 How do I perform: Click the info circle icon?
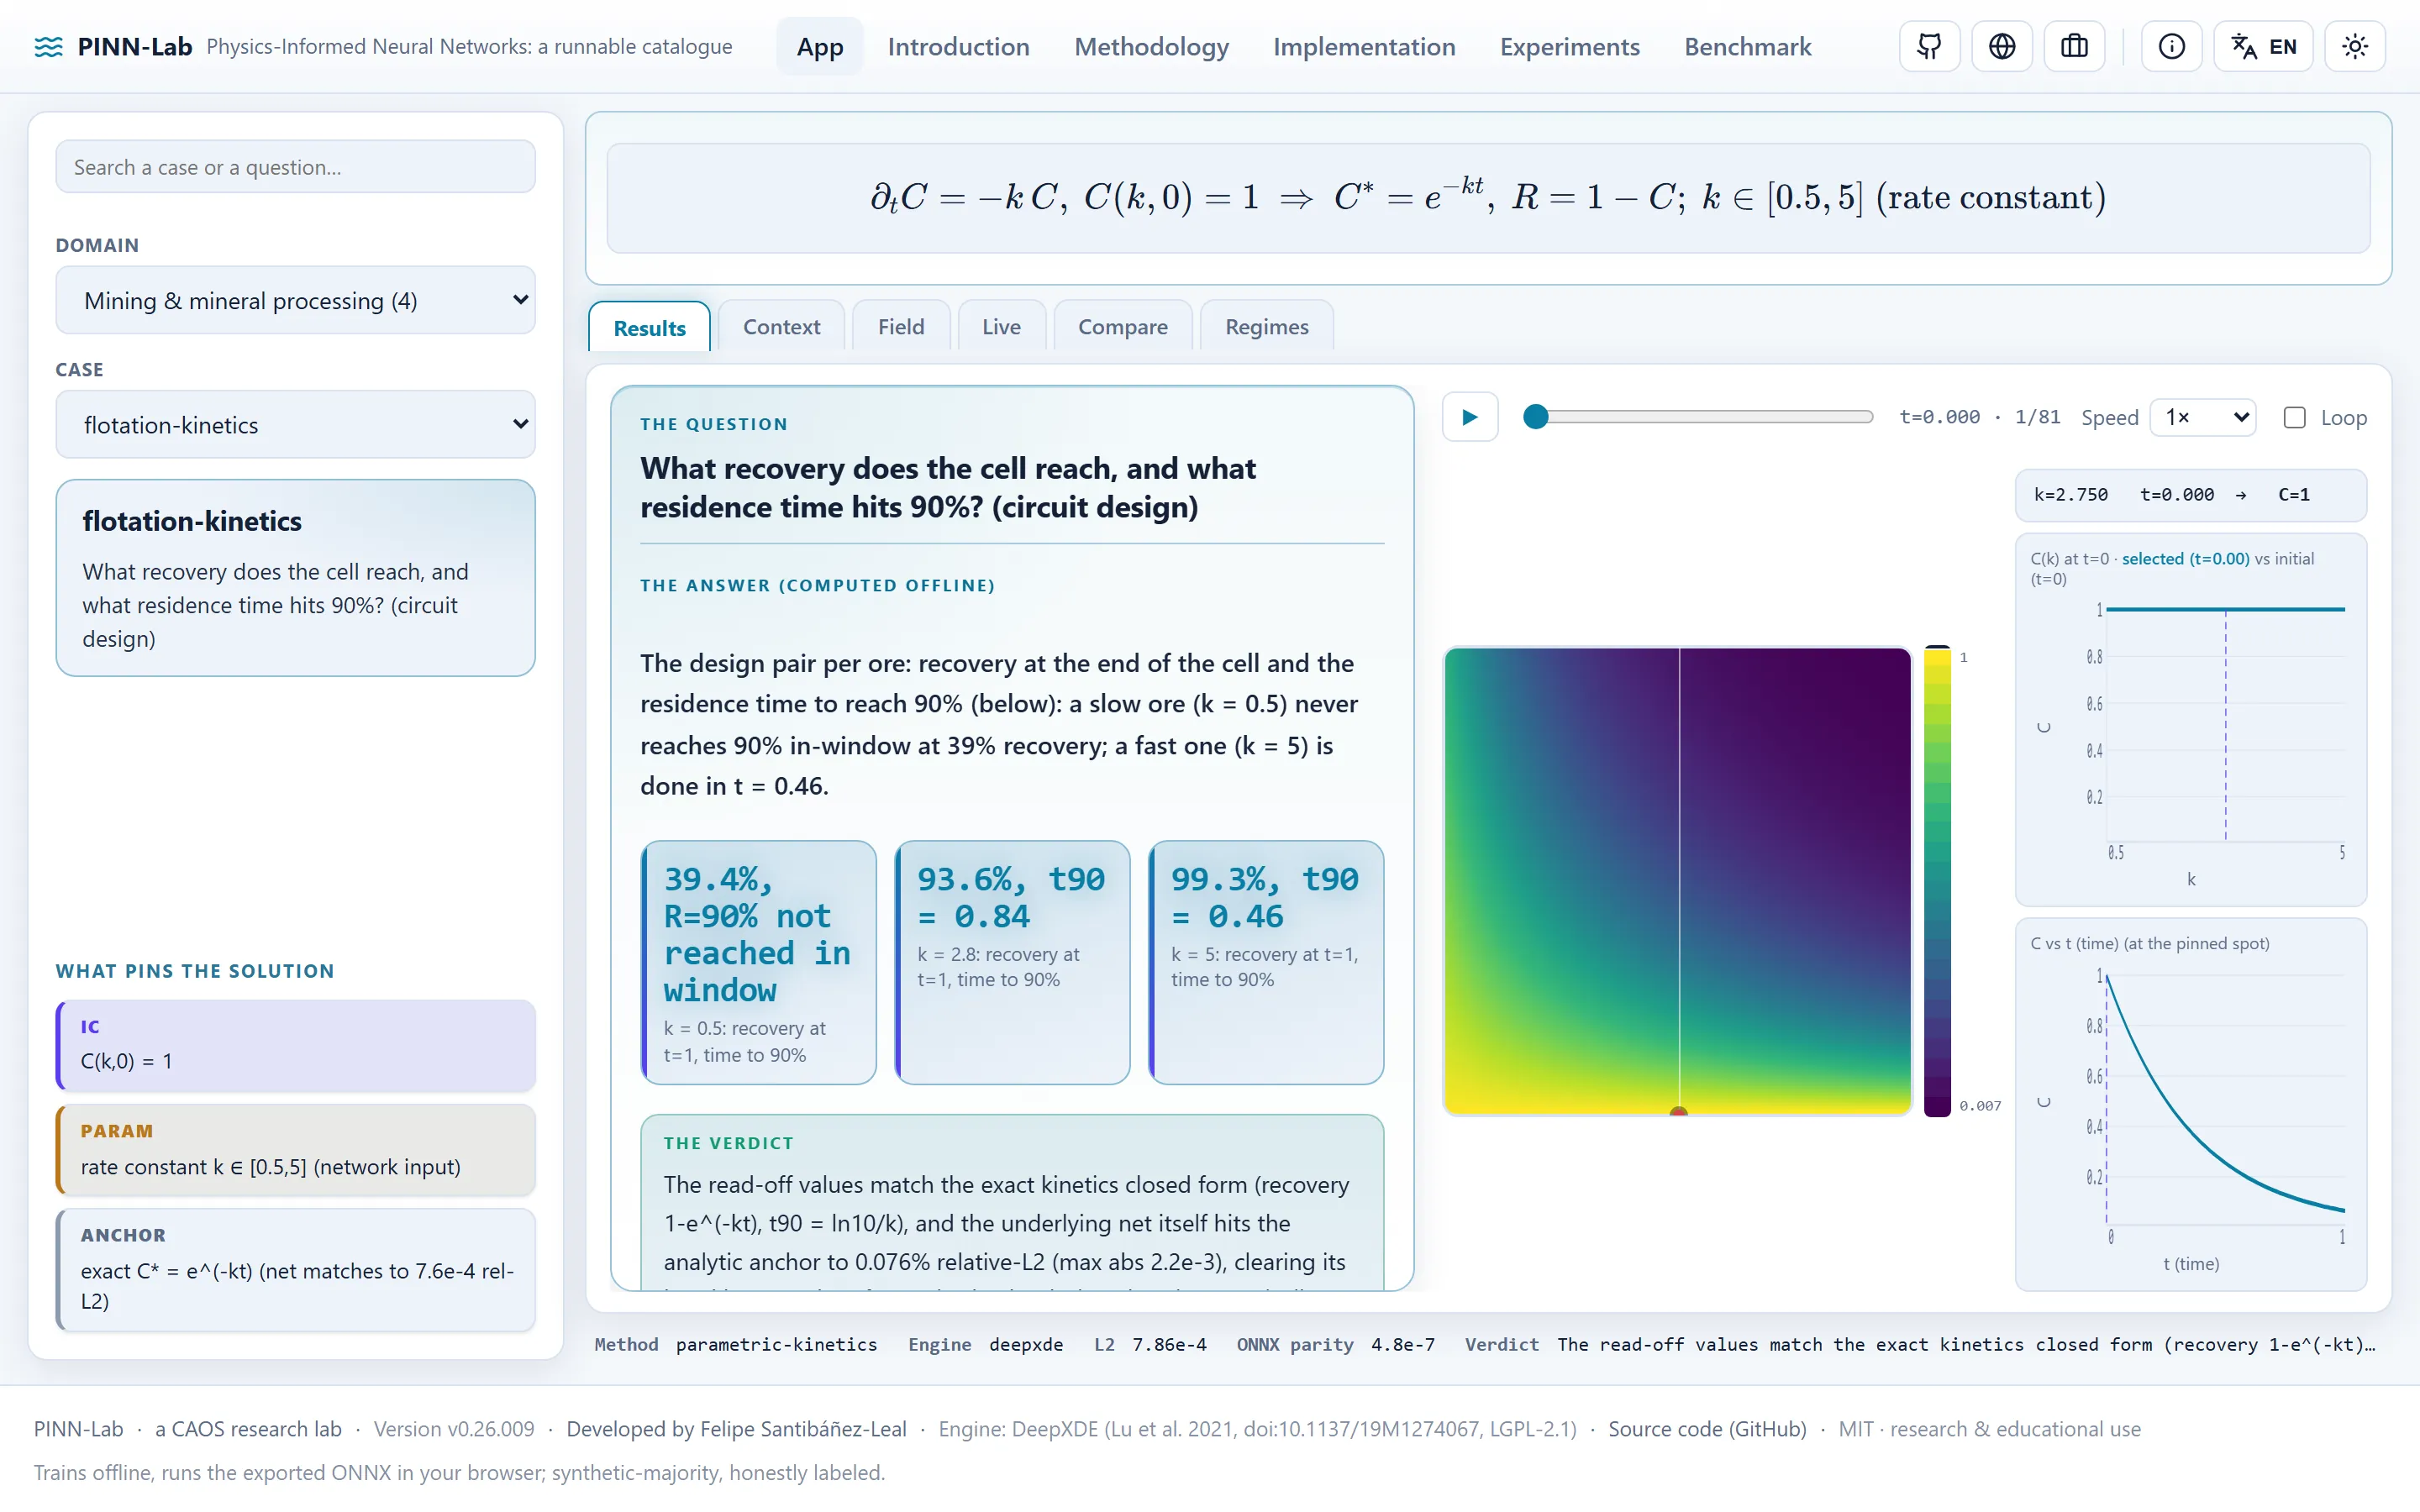(x=2171, y=46)
